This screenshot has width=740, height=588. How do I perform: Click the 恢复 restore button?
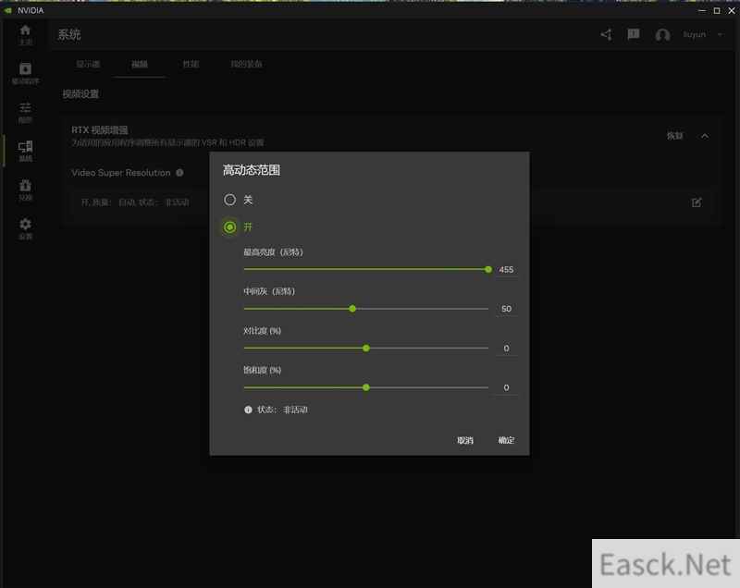[x=675, y=136]
